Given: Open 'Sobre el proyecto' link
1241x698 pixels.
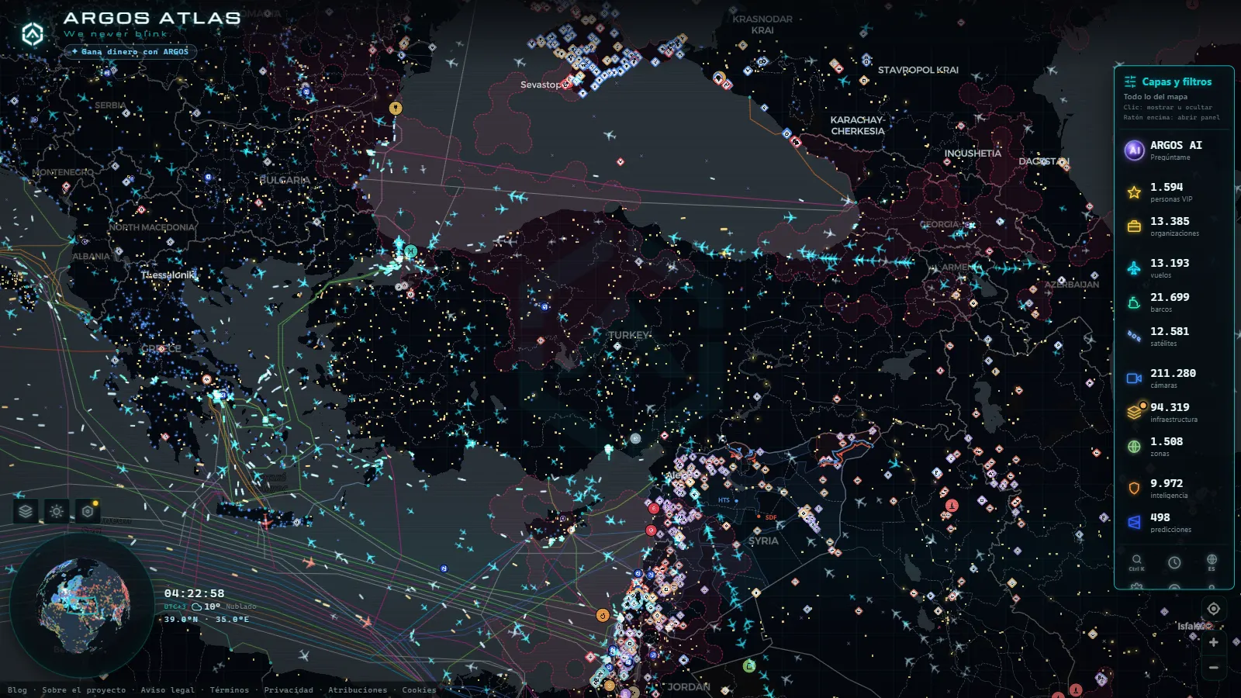Looking at the screenshot, I should click(x=84, y=689).
